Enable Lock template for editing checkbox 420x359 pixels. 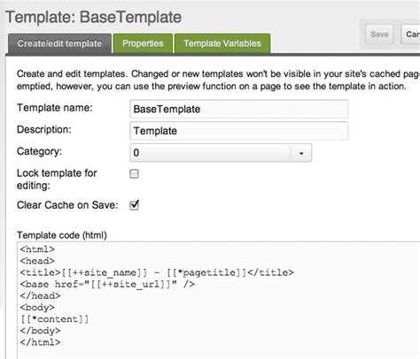pos(134,173)
